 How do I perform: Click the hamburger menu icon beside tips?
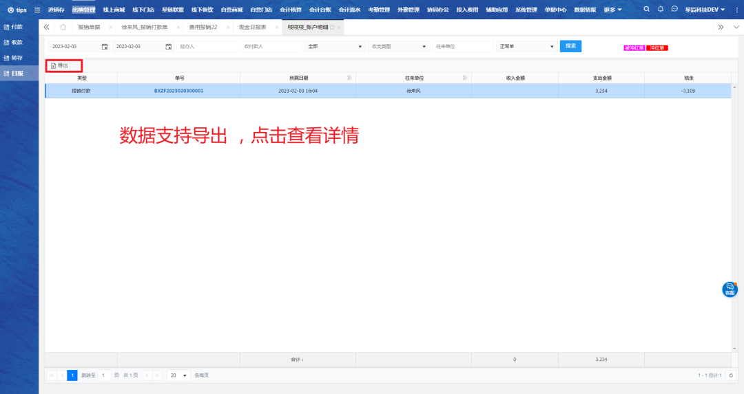tap(37, 10)
